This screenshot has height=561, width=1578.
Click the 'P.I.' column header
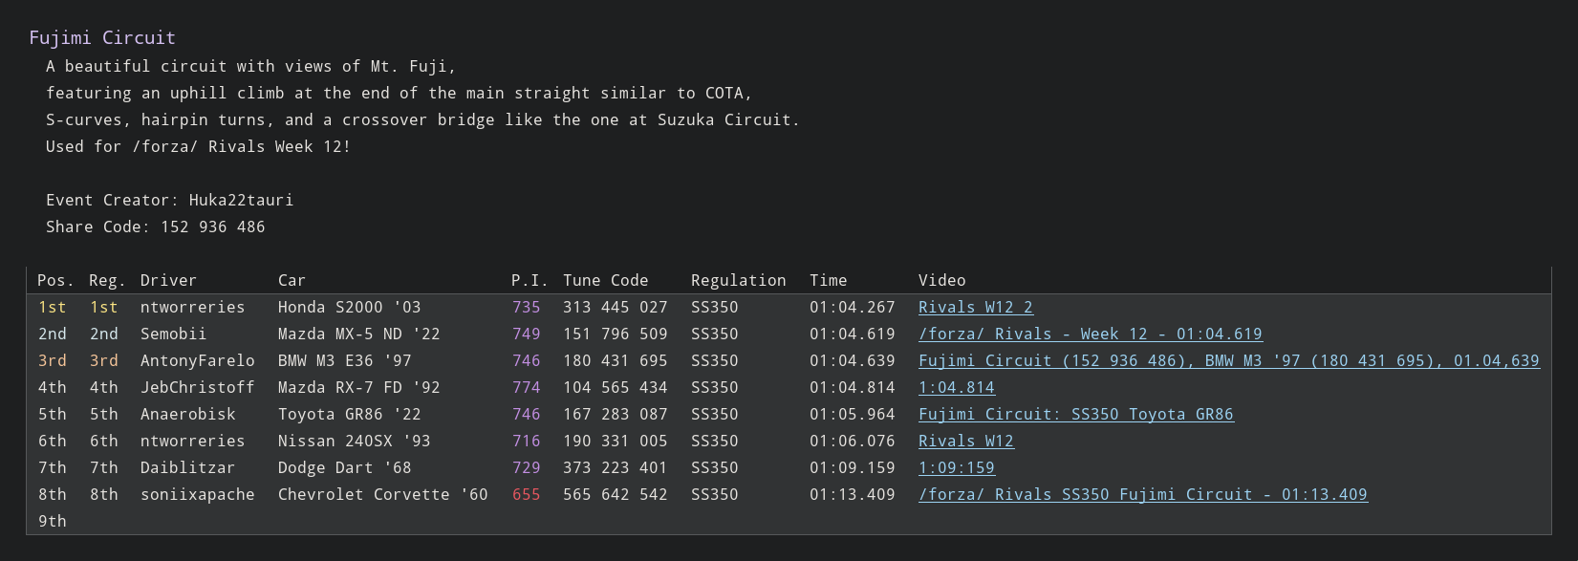530,280
